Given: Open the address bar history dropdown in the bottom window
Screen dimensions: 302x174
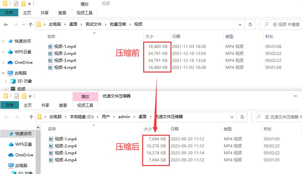Looking at the screenshot, I should 232,117.
